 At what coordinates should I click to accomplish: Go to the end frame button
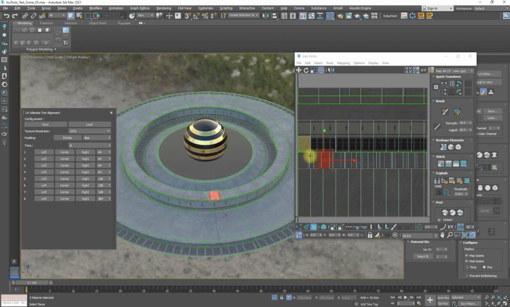418,298
